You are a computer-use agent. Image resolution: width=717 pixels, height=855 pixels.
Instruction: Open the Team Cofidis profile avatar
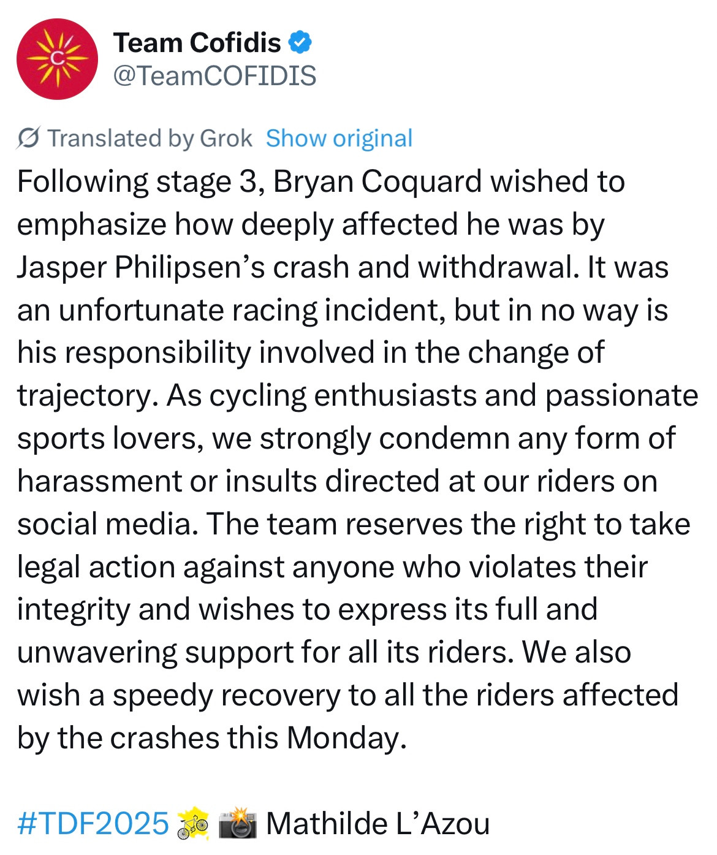click(57, 59)
